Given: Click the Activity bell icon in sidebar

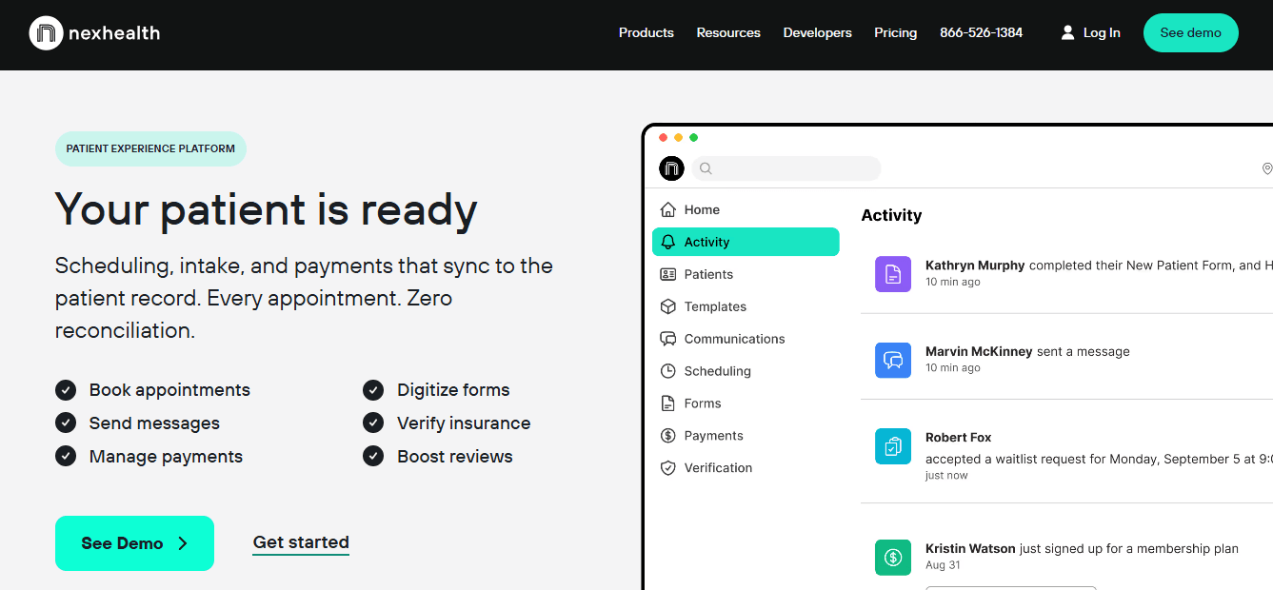Looking at the screenshot, I should point(667,242).
